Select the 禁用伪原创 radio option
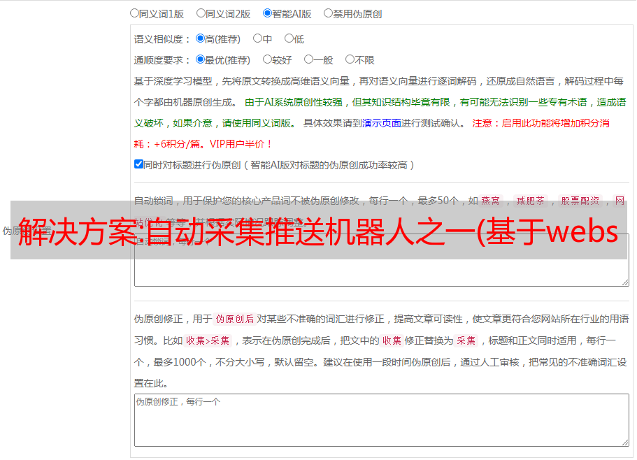The height and width of the screenshot is (460, 637). pos(328,13)
